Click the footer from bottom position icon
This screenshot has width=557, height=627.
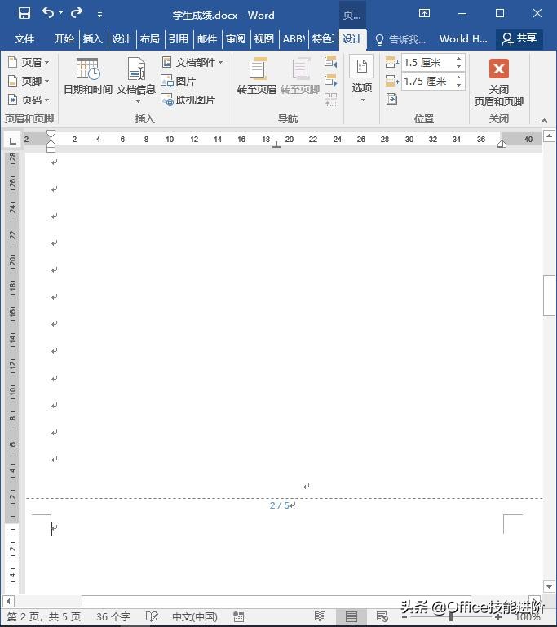(x=391, y=81)
